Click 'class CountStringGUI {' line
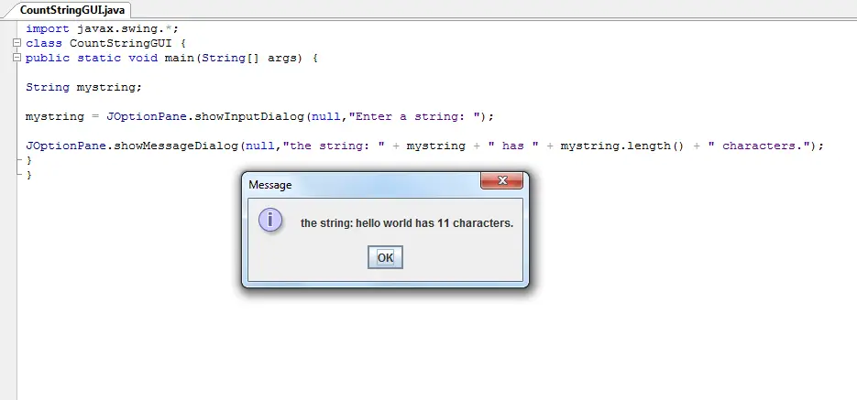Viewport: 857px width, 400px height. [106, 43]
